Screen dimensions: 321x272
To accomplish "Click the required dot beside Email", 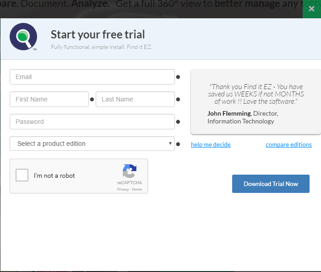I will (x=178, y=77).
